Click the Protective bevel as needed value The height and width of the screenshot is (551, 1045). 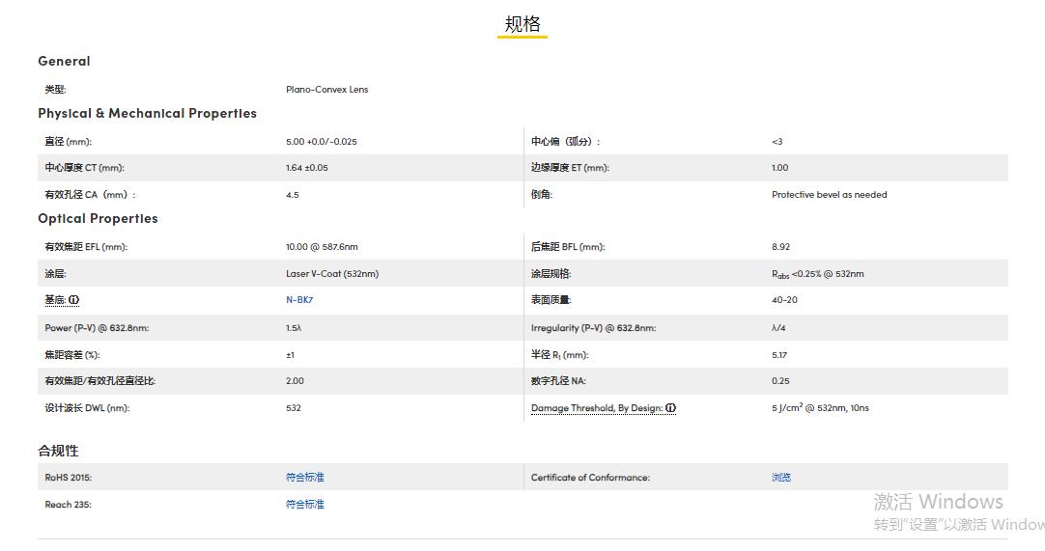(x=829, y=195)
